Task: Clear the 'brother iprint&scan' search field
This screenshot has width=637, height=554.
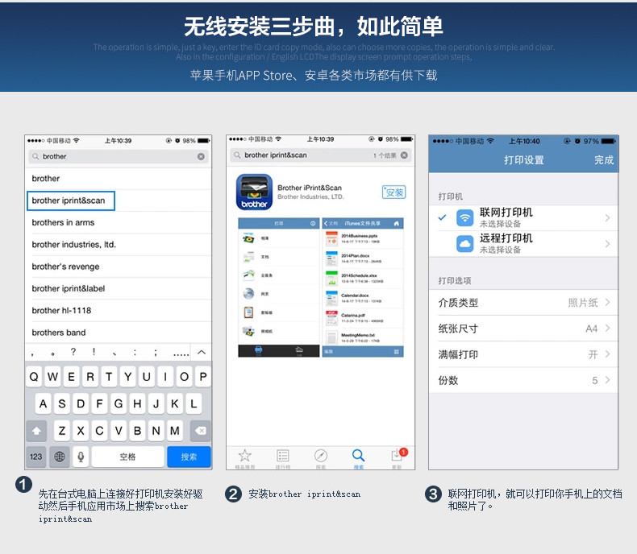Action: (x=404, y=155)
